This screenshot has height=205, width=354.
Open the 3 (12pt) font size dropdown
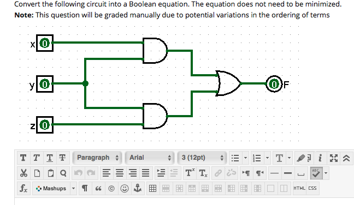202,158
